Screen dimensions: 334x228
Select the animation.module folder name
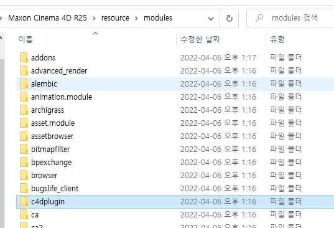pos(62,97)
